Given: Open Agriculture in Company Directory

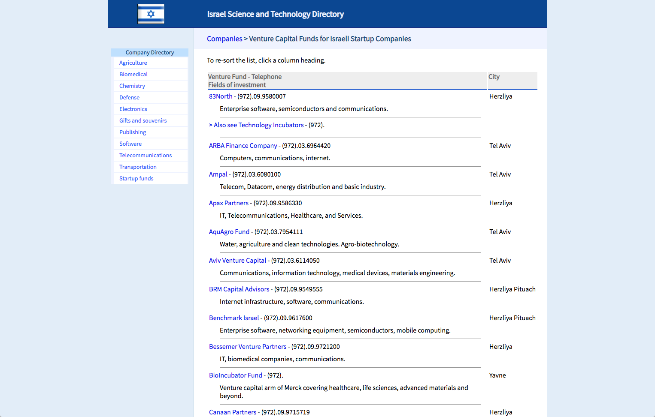Looking at the screenshot, I should coord(133,63).
